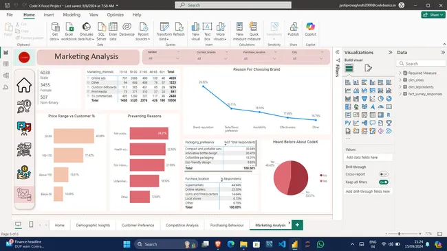Open WhatsApp from taskbar

(320, 244)
